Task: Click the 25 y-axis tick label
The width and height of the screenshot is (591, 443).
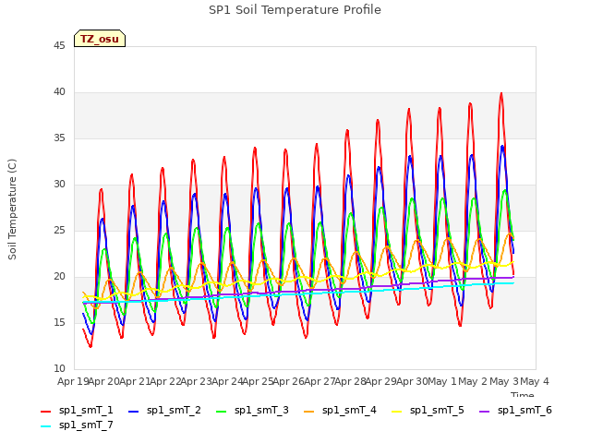Action: [x=59, y=231]
